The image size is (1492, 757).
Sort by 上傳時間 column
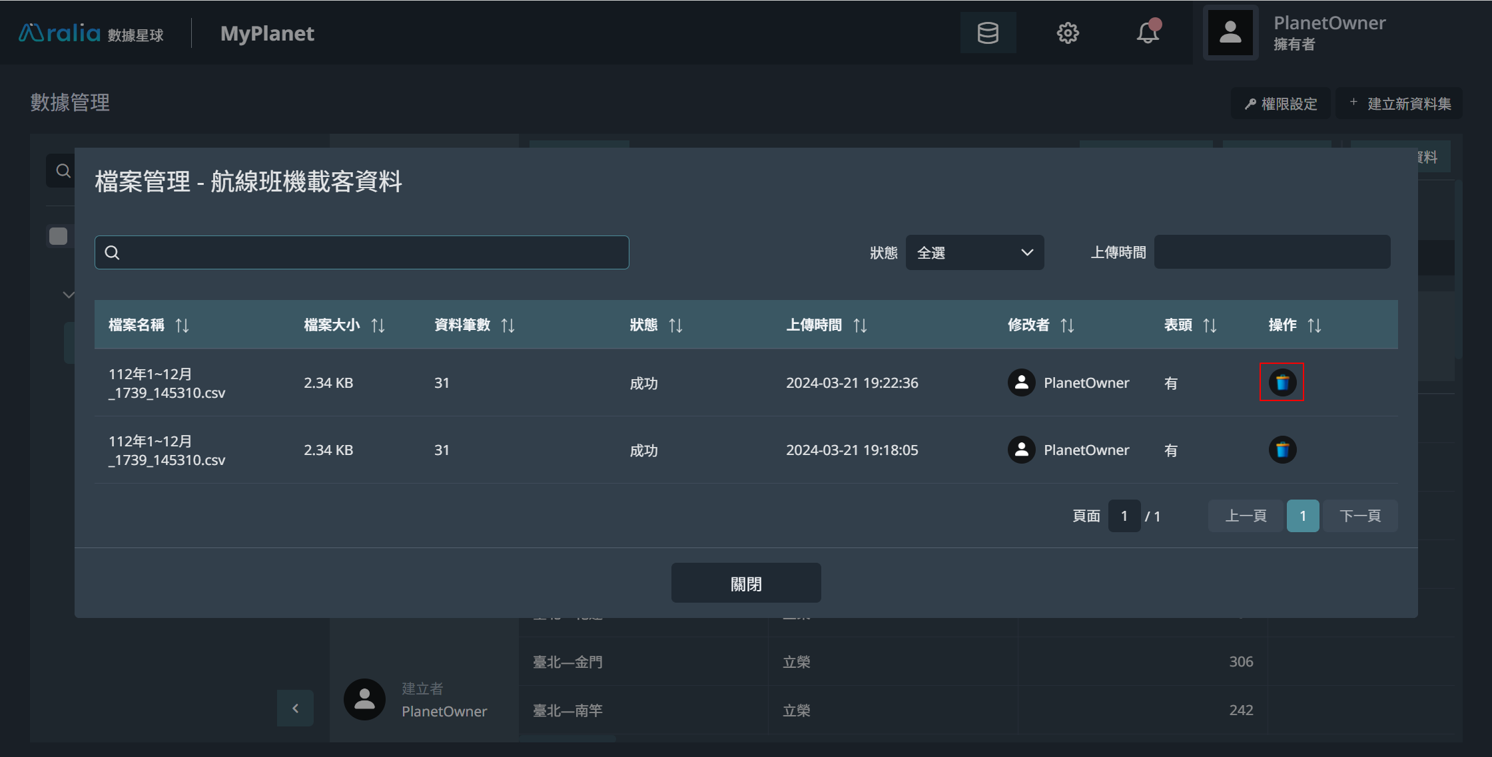point(861,325)
